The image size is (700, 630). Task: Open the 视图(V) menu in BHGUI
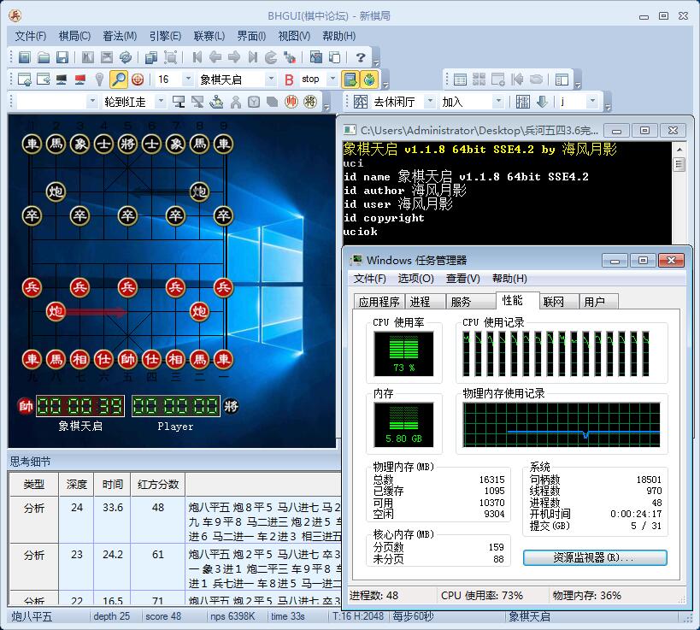tap(294, 36)
